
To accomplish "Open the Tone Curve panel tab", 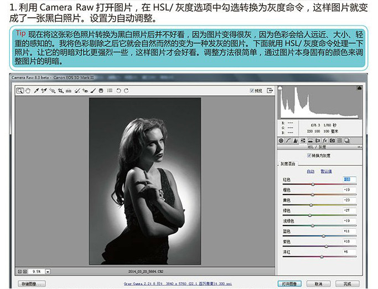I will 288,141.
